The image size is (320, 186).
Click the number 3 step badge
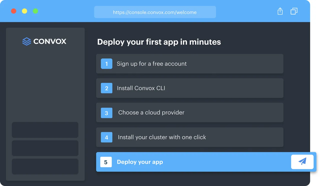(x=106, y=113)
